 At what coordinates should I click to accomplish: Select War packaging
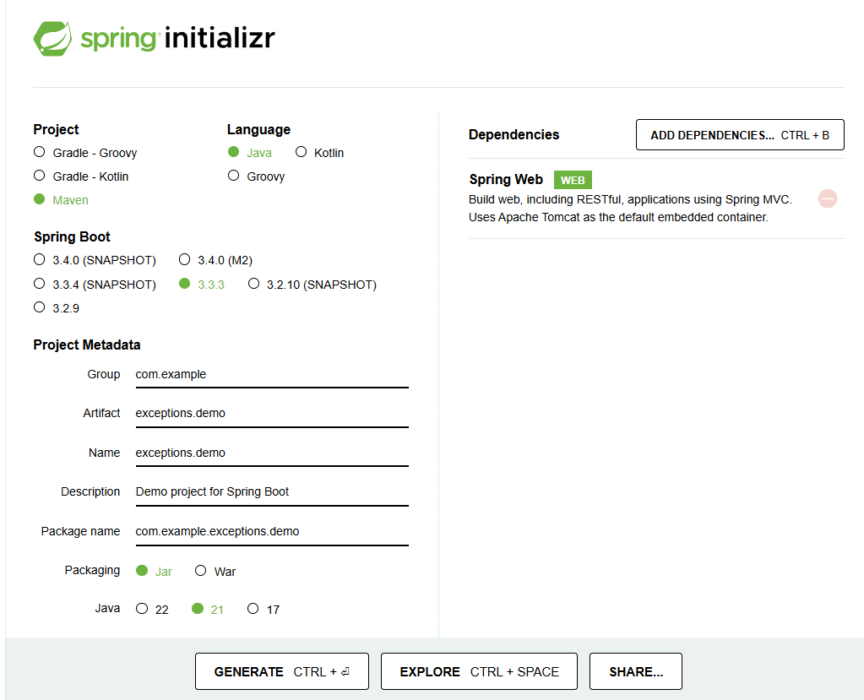coord(215,571)
